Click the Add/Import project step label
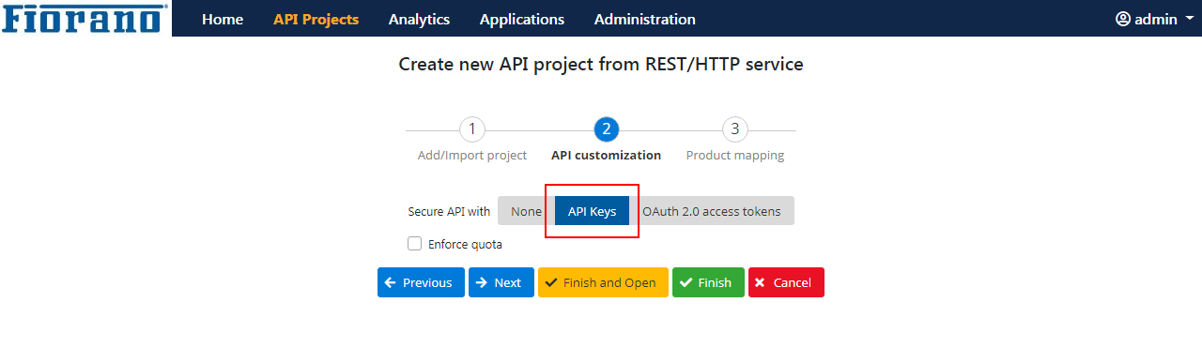This screenshot has height=348, width=1202. 472,156
